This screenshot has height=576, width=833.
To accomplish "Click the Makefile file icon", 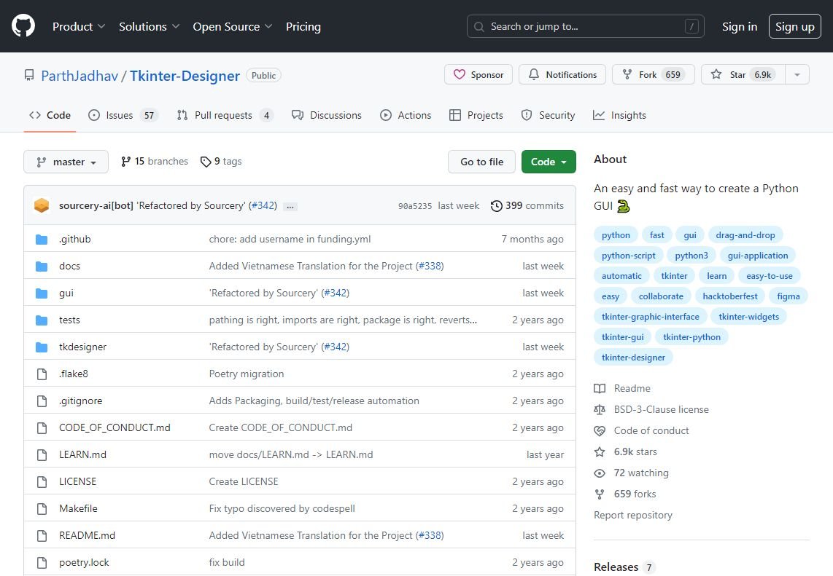I will click(42, 508).
